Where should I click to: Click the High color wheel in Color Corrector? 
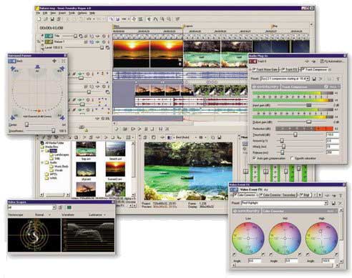(x=321, y=238)
